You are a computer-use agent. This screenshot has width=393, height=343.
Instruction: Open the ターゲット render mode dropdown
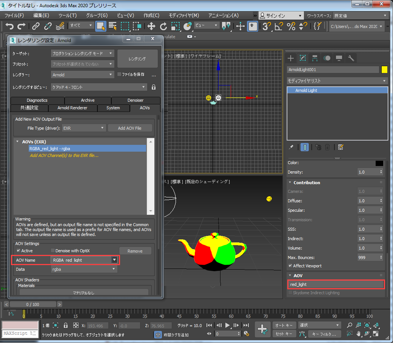pos(82,53)
